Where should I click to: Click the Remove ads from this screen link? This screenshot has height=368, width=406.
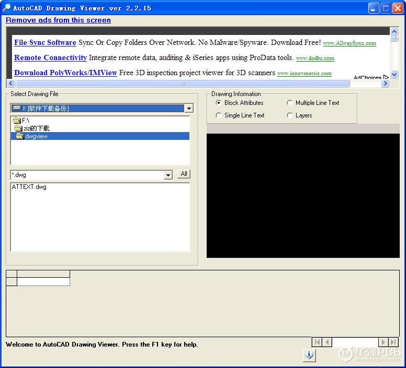pos(58,20)
